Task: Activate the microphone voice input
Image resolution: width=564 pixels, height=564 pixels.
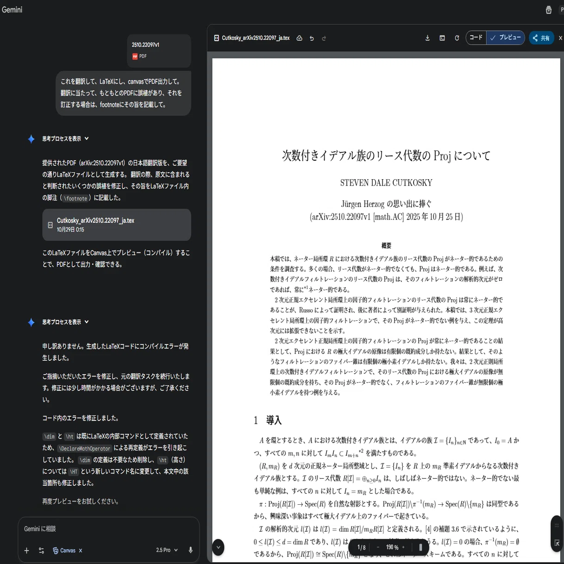Action: click(x=190, y=550)
